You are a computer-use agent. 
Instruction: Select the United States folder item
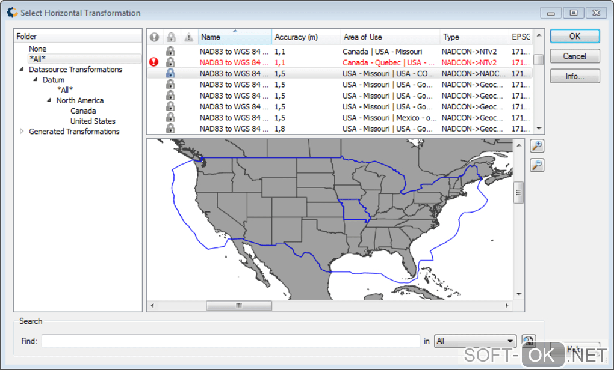tap(93, 121)
